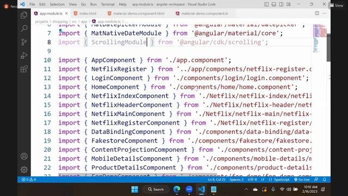This screenshot has height=196, width=348.
Task: Open the Go menu
Action: pyautogui.click(x=83, y=4)
